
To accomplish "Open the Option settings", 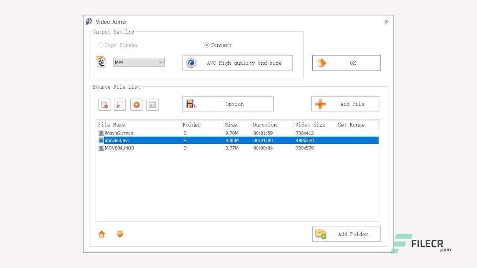I will point(228,104).
